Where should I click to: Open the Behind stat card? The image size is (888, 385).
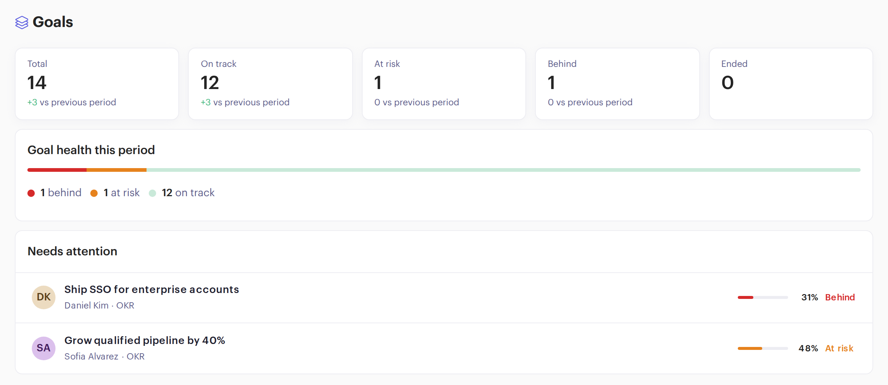click(618, 84)
